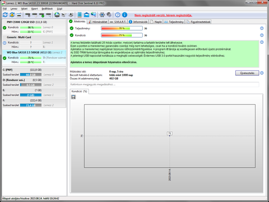Open the Nézet menu
Screen dimensions: 269x202
point(24,8)
